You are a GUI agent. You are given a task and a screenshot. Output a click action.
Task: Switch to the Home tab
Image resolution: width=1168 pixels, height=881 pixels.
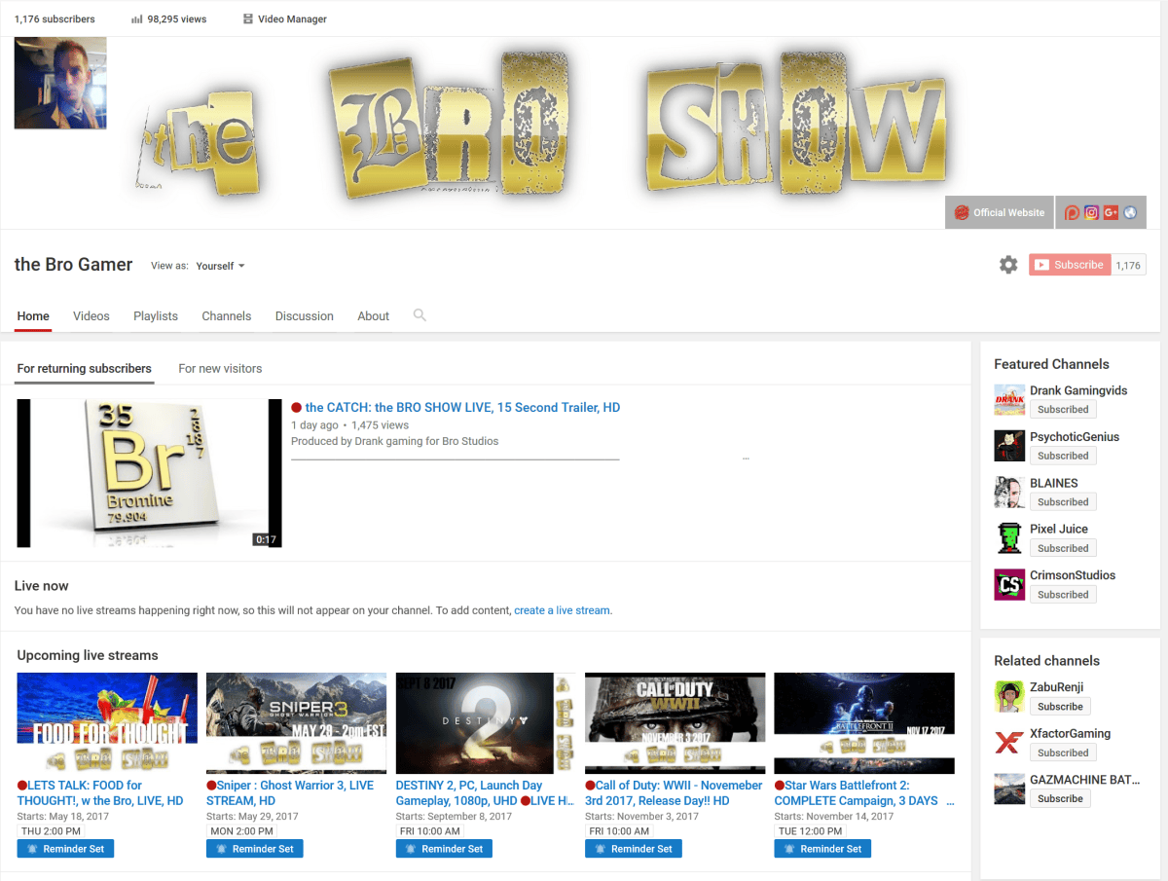tap(33, 316)
